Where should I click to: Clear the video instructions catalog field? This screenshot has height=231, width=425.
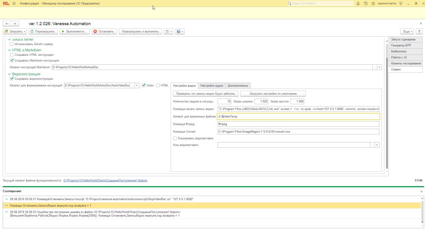136,85
